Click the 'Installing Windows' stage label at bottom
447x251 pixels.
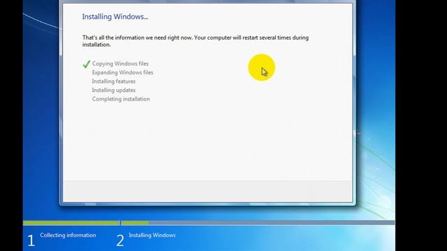tap(152, 235)
